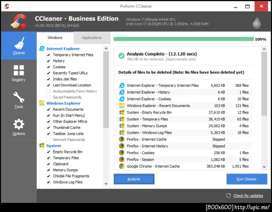Toggle Index.dat files checkbox
The width and height of the screenshot is (272, 212).
point(49,79)
